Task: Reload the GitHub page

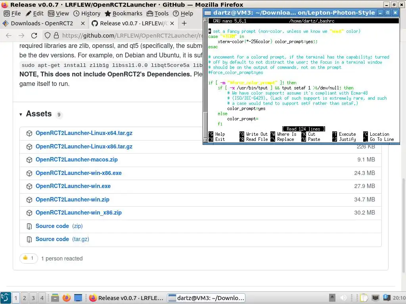Action: coord(34,35)
